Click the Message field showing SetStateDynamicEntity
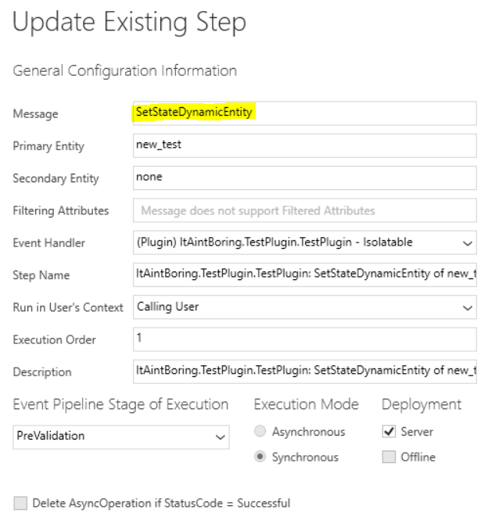 304,113
